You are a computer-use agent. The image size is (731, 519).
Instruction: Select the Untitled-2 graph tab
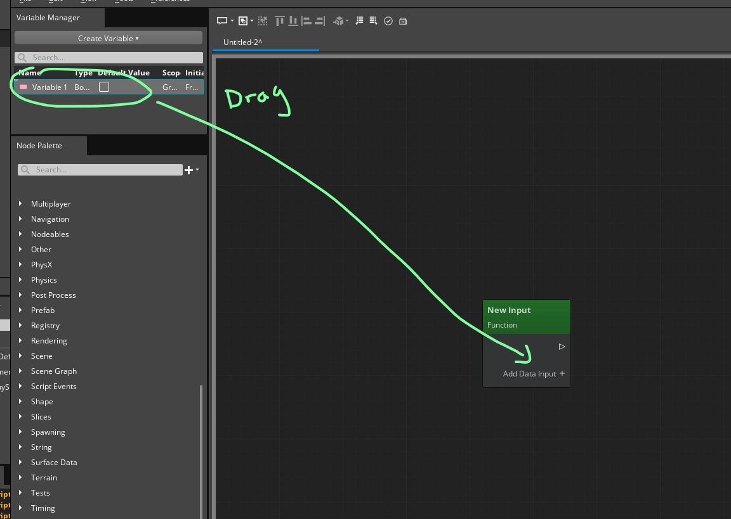243,42
